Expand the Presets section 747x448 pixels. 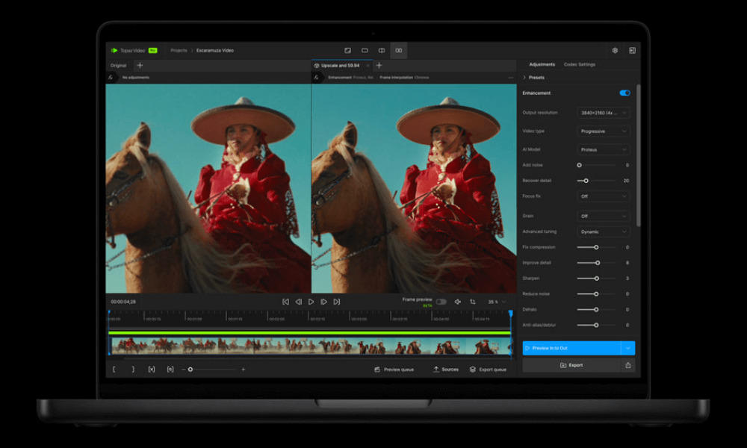536,78
